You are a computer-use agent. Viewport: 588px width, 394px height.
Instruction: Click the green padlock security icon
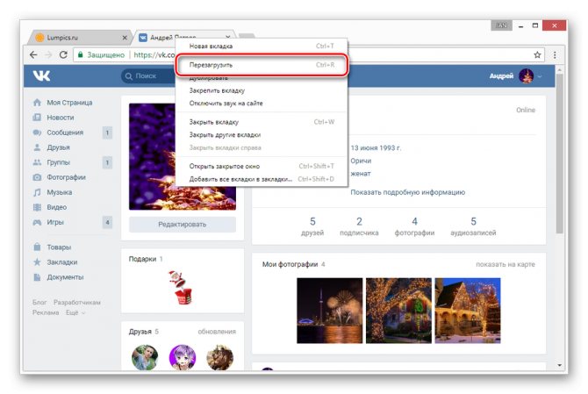tap(80, 54)
